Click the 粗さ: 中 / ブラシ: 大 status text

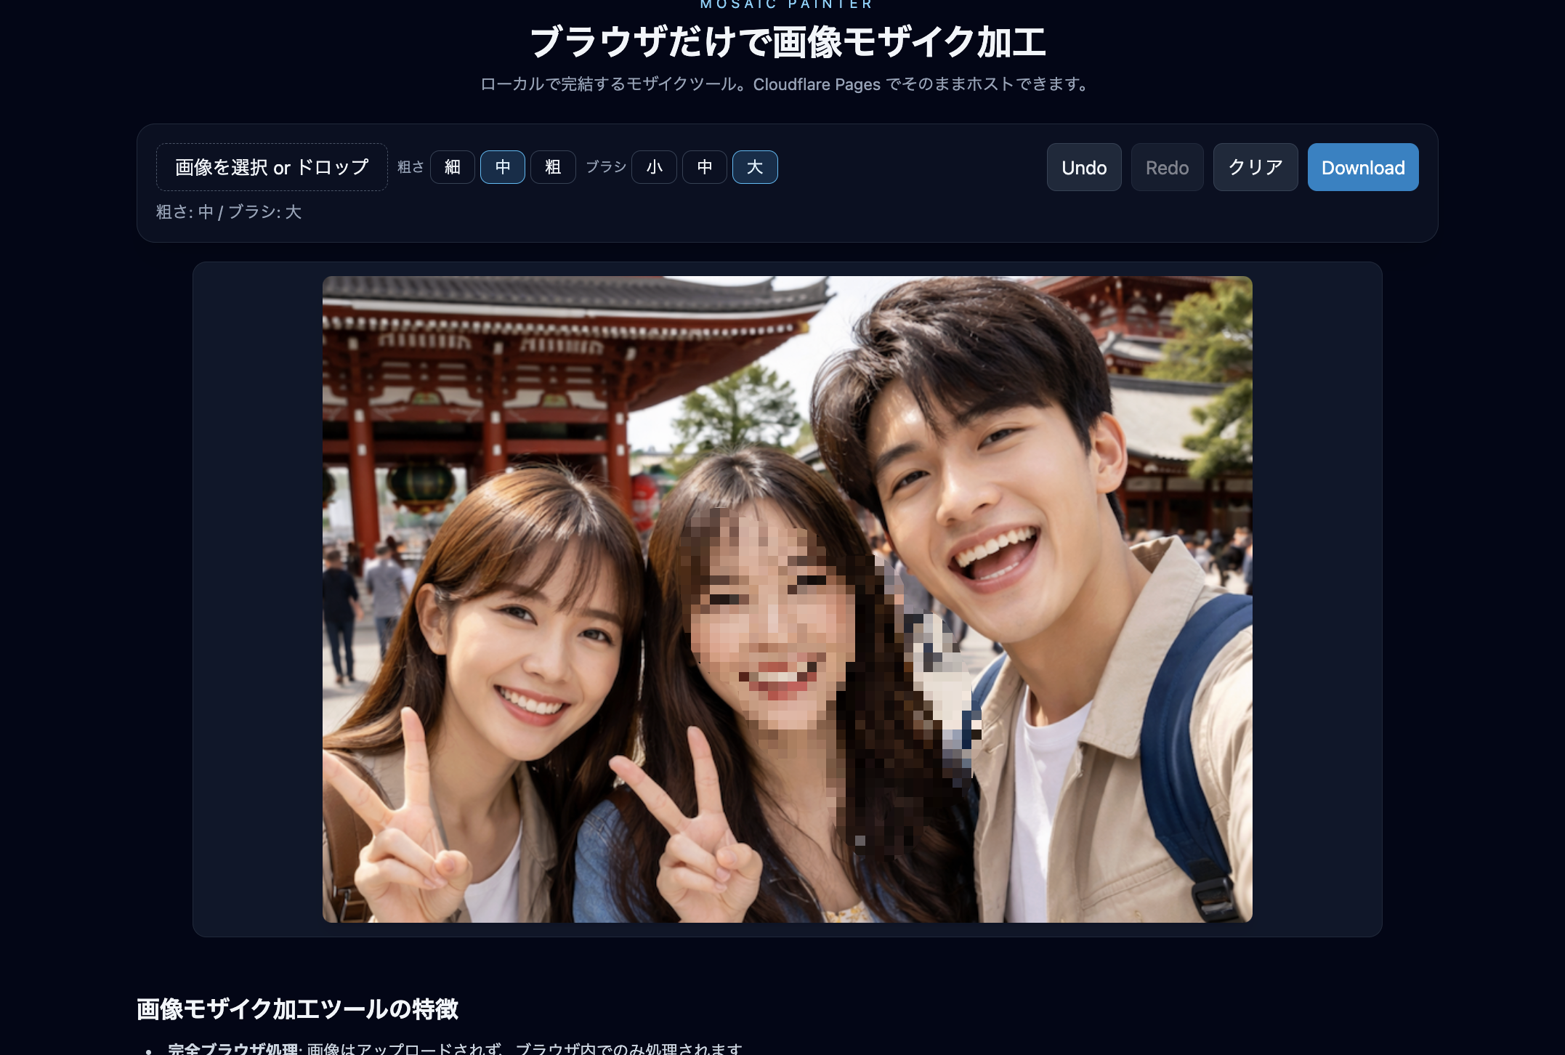point(229,212)
